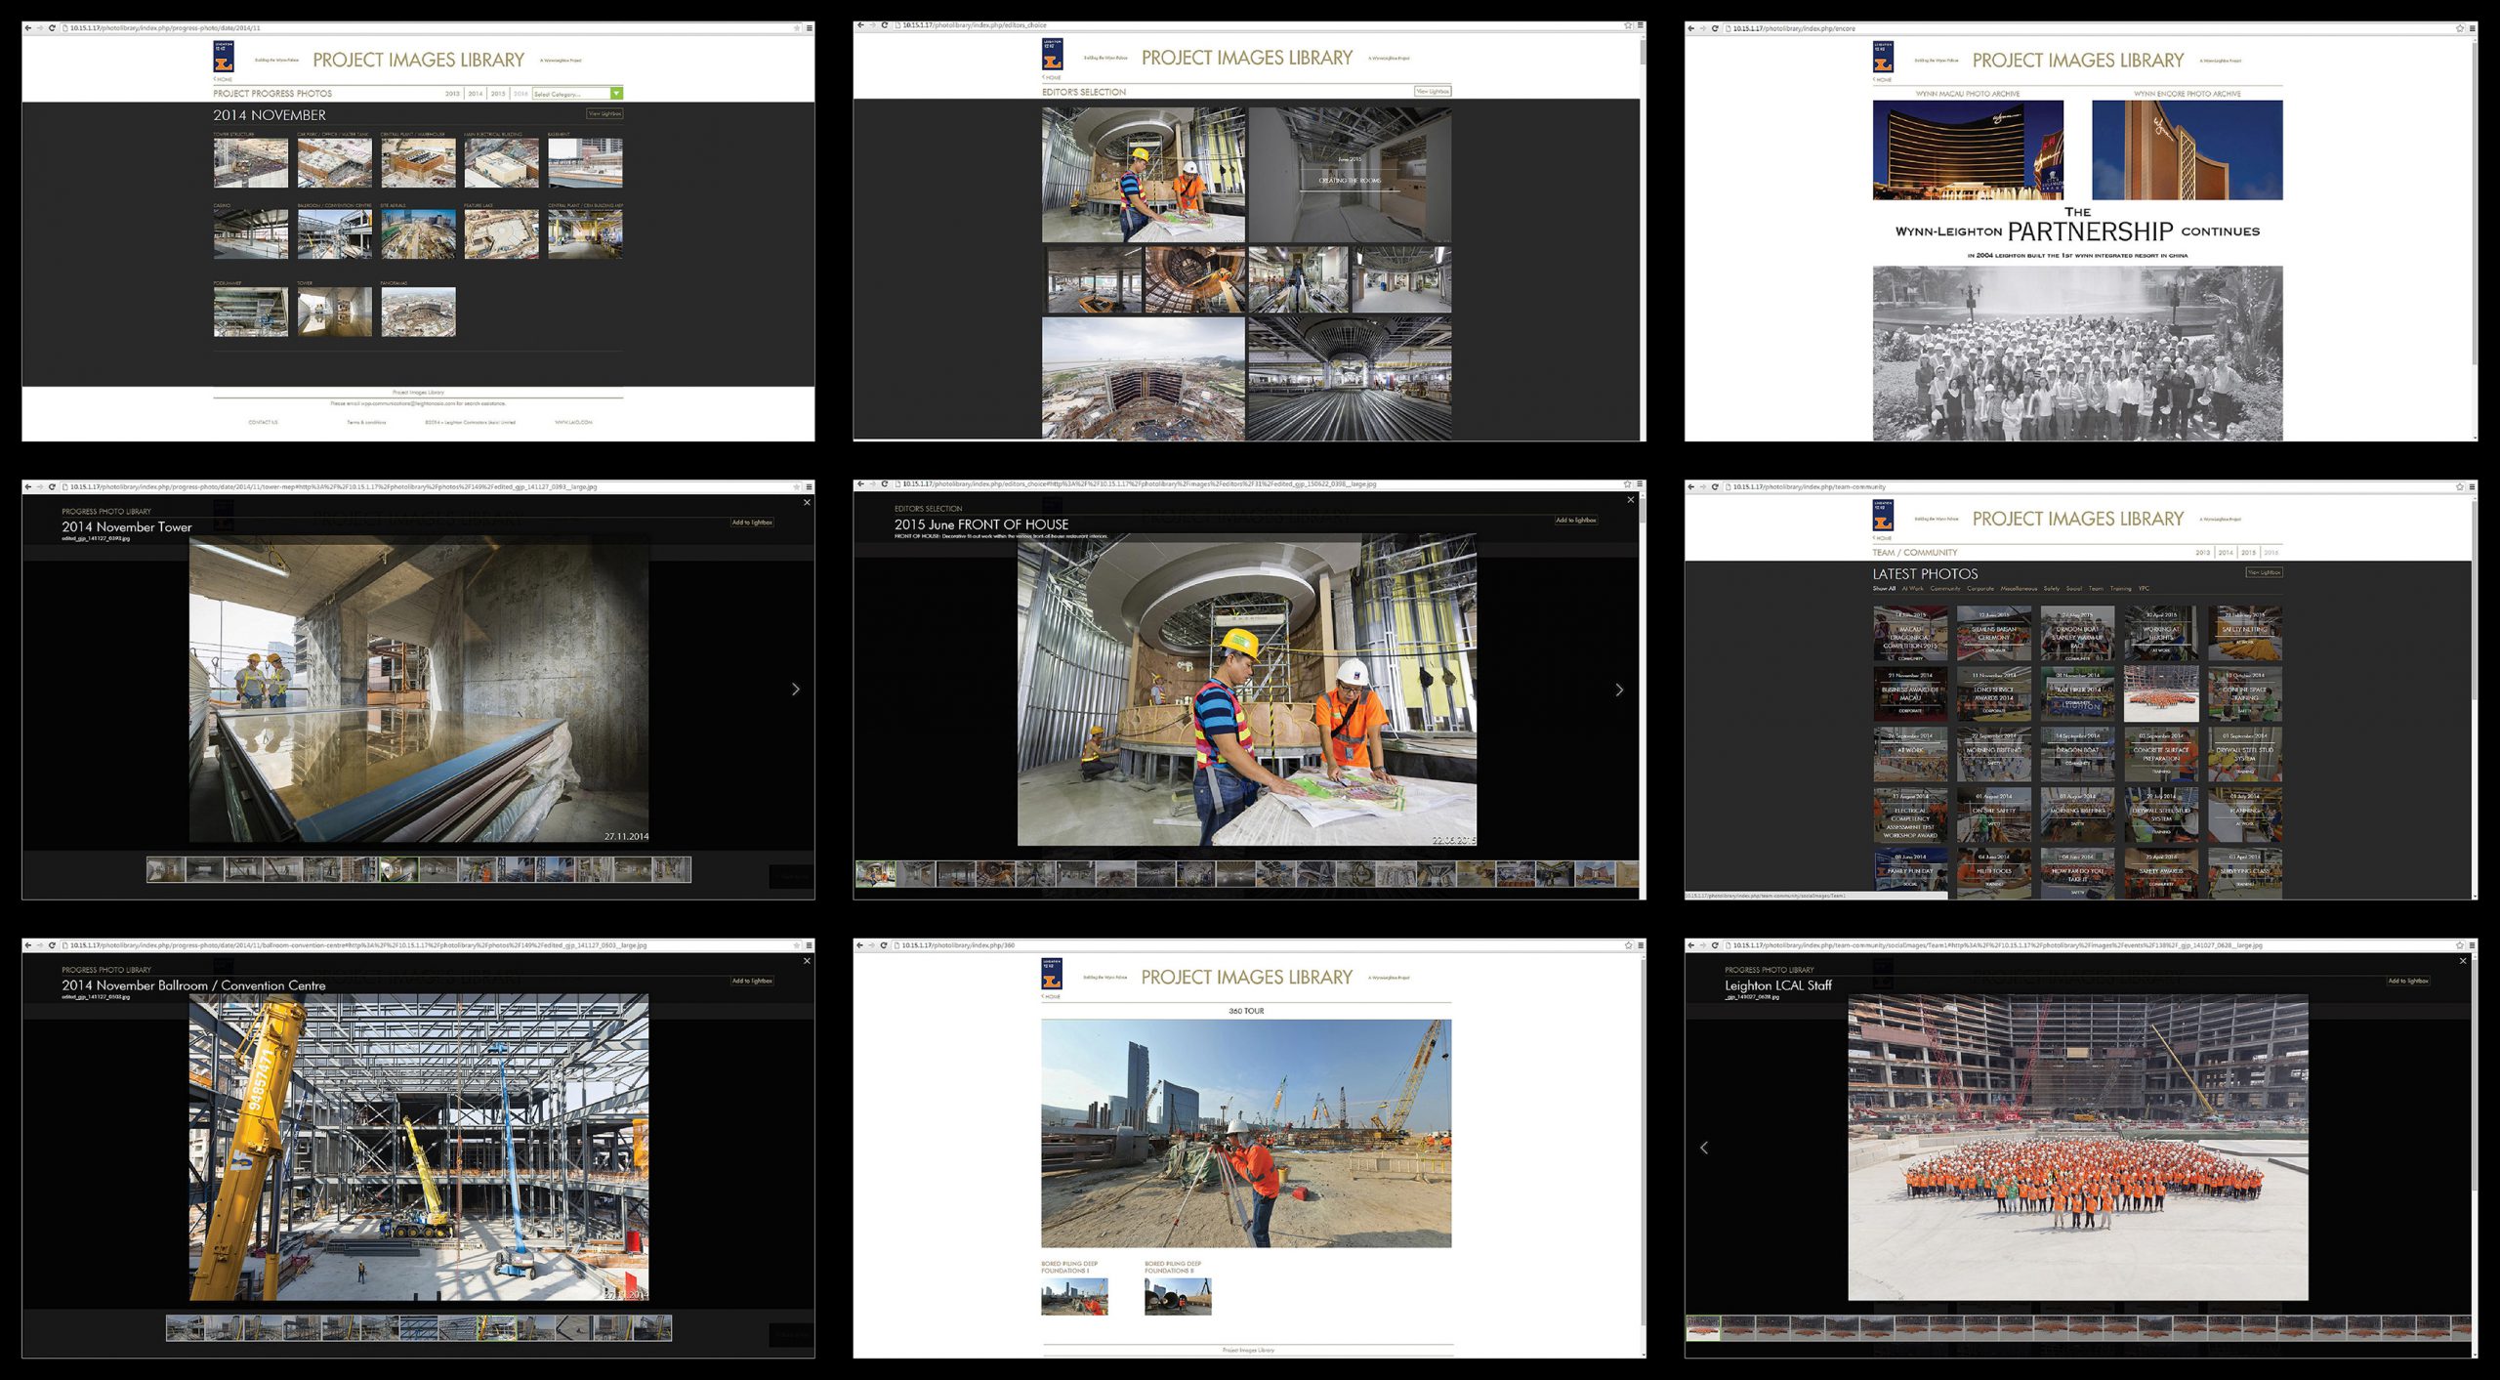2500x1380 pixels.
Task: Click the Leighton logo in the 360 Tour window
Action: click(1052, 975)
